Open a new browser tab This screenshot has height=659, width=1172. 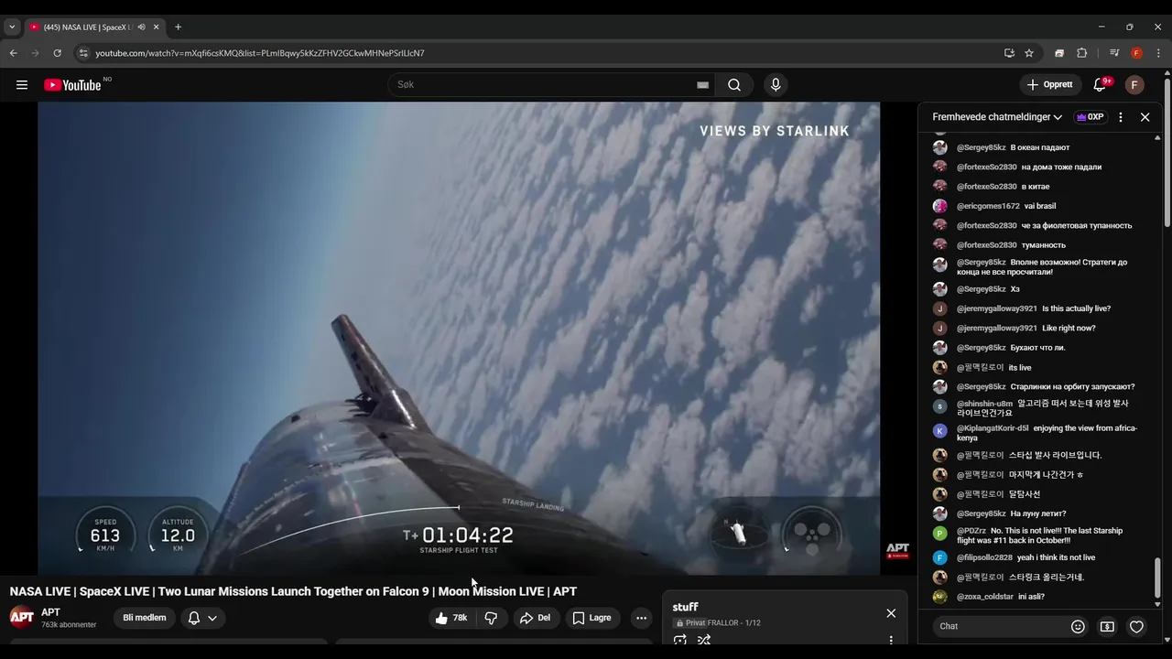coord(178,27)
